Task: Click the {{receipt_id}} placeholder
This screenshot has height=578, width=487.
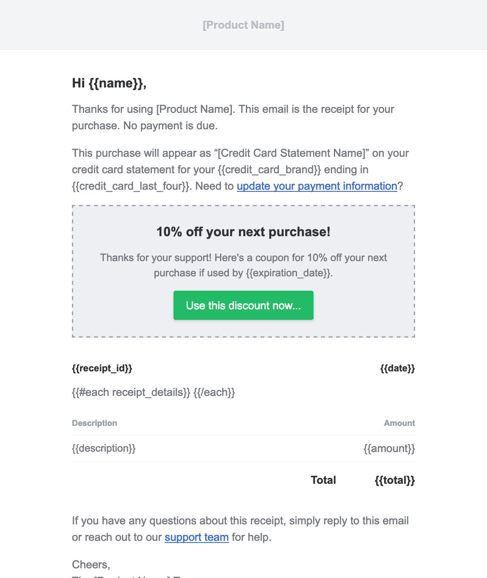Action: coord(102,368)
